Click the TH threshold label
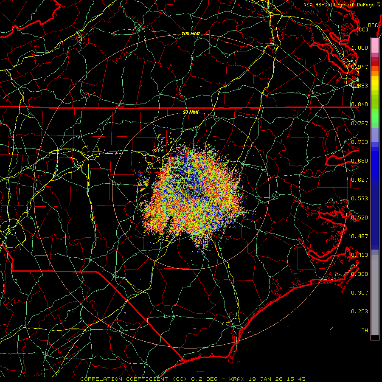Screen dimensions: 382x382 tap(365, 331)
